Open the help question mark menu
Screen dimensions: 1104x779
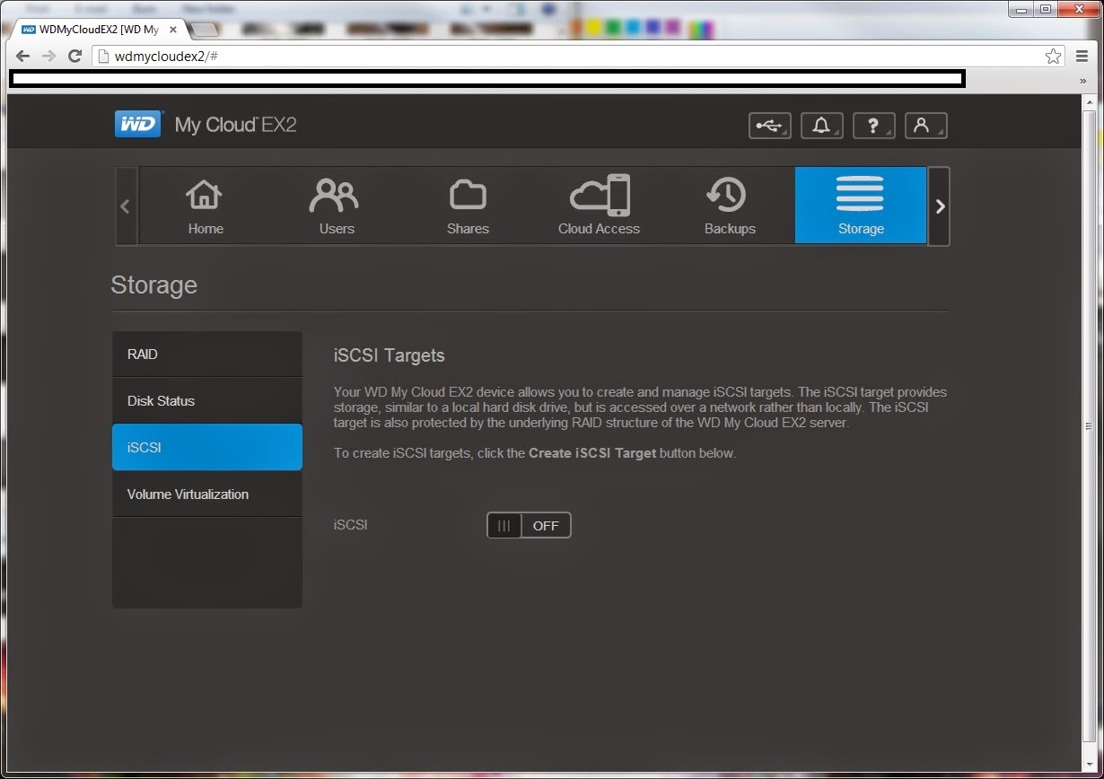tap(873, 126)
